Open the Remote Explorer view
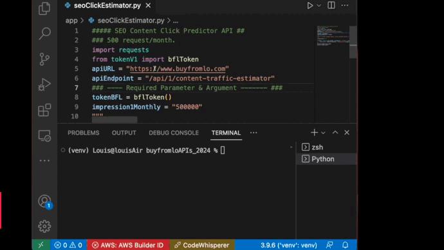Screen dimensions: 444x250 [x=44, y=136]
